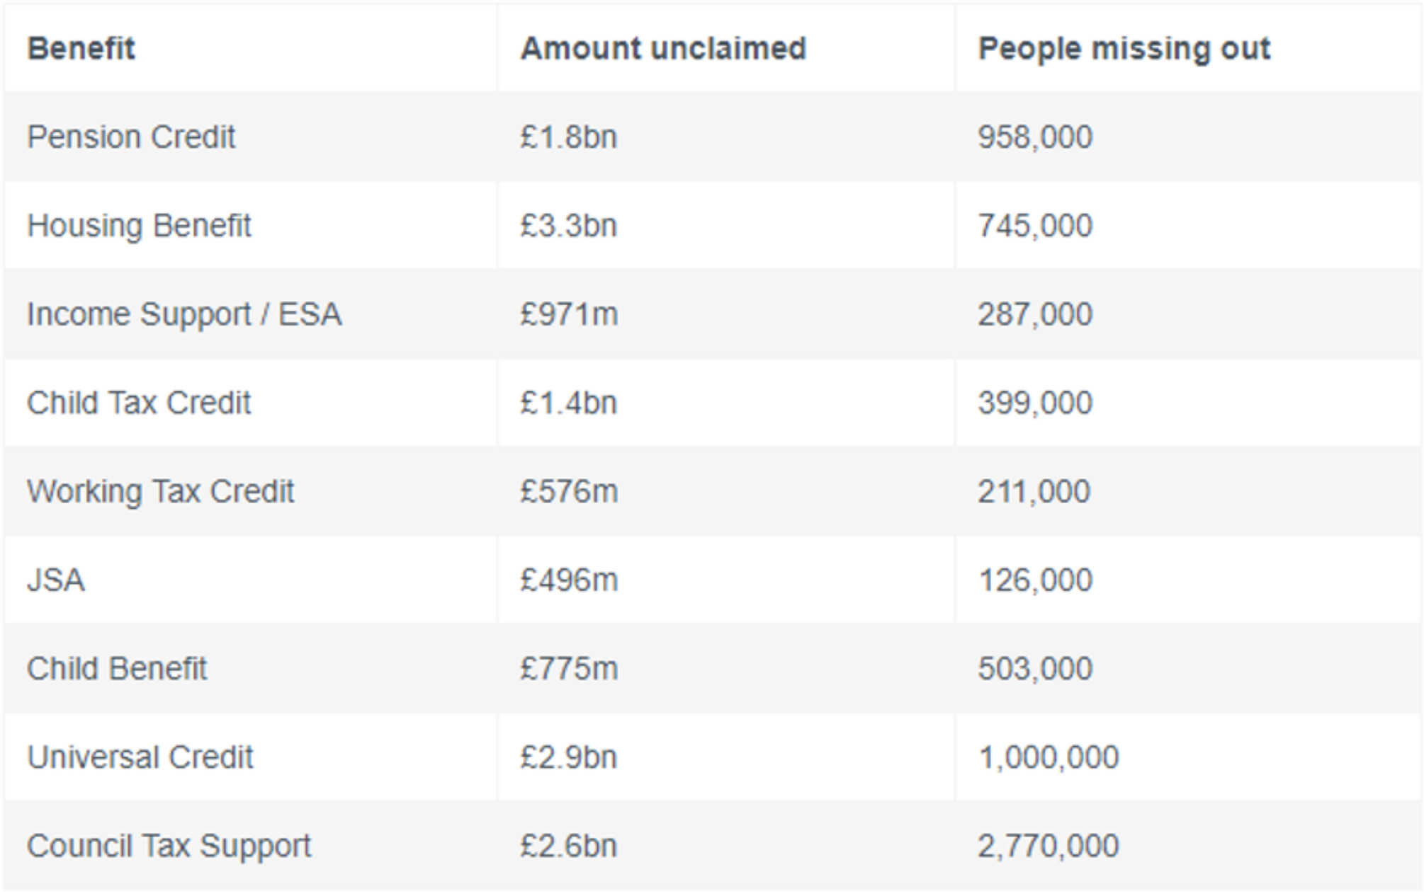Viewport: 1424px width, 896px height.
Task: Click the 1,000,000 people figure
Action: pos(1049,757)
